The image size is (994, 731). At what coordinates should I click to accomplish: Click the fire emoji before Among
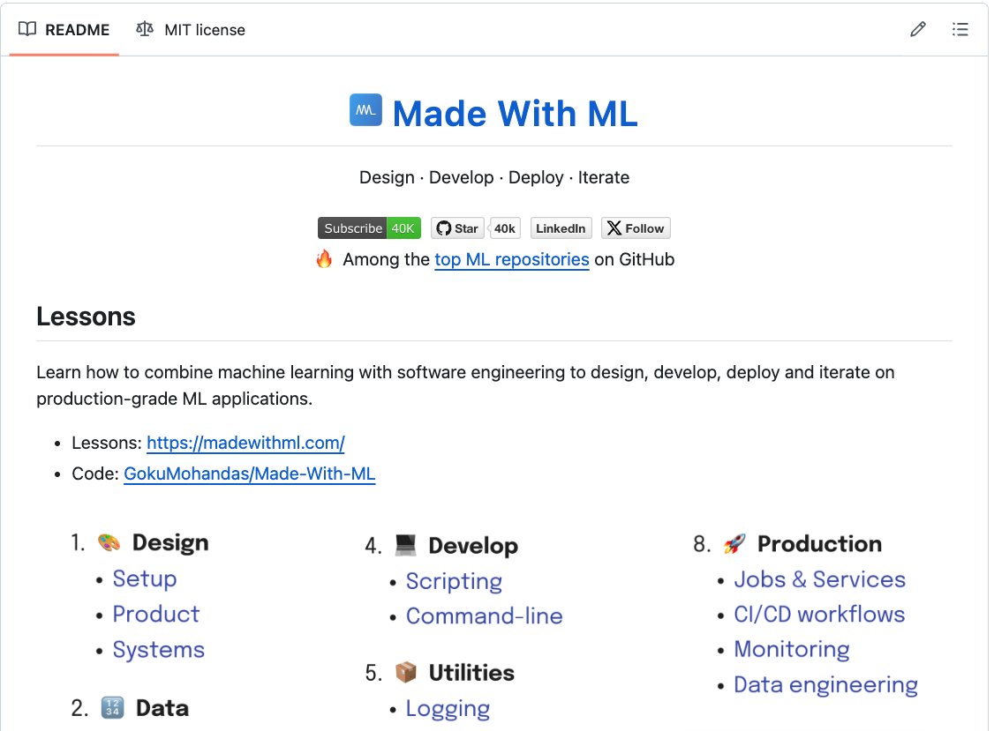[x=324, y=259]
